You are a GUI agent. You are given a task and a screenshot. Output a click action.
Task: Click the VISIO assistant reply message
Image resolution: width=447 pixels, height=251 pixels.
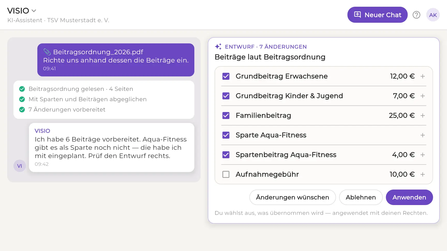[111, 147]
